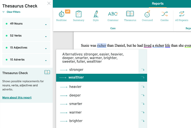Viewport: 191px width, 128px height.
Task: Click the curved arrow icon beside smarter
Action: [143, 104]
